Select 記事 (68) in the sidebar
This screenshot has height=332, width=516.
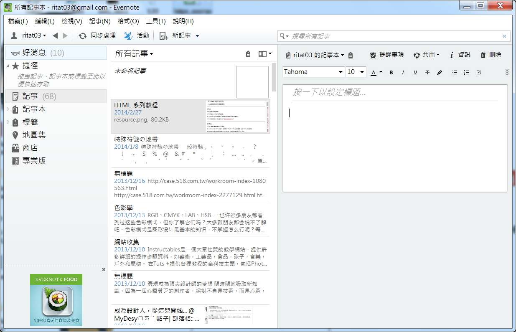click(56, 96)
